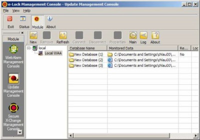The height and width of the screenshot is (140, 200).
Task: Click folder icon of New Database (2)
Action: click(x=71, y=60)
